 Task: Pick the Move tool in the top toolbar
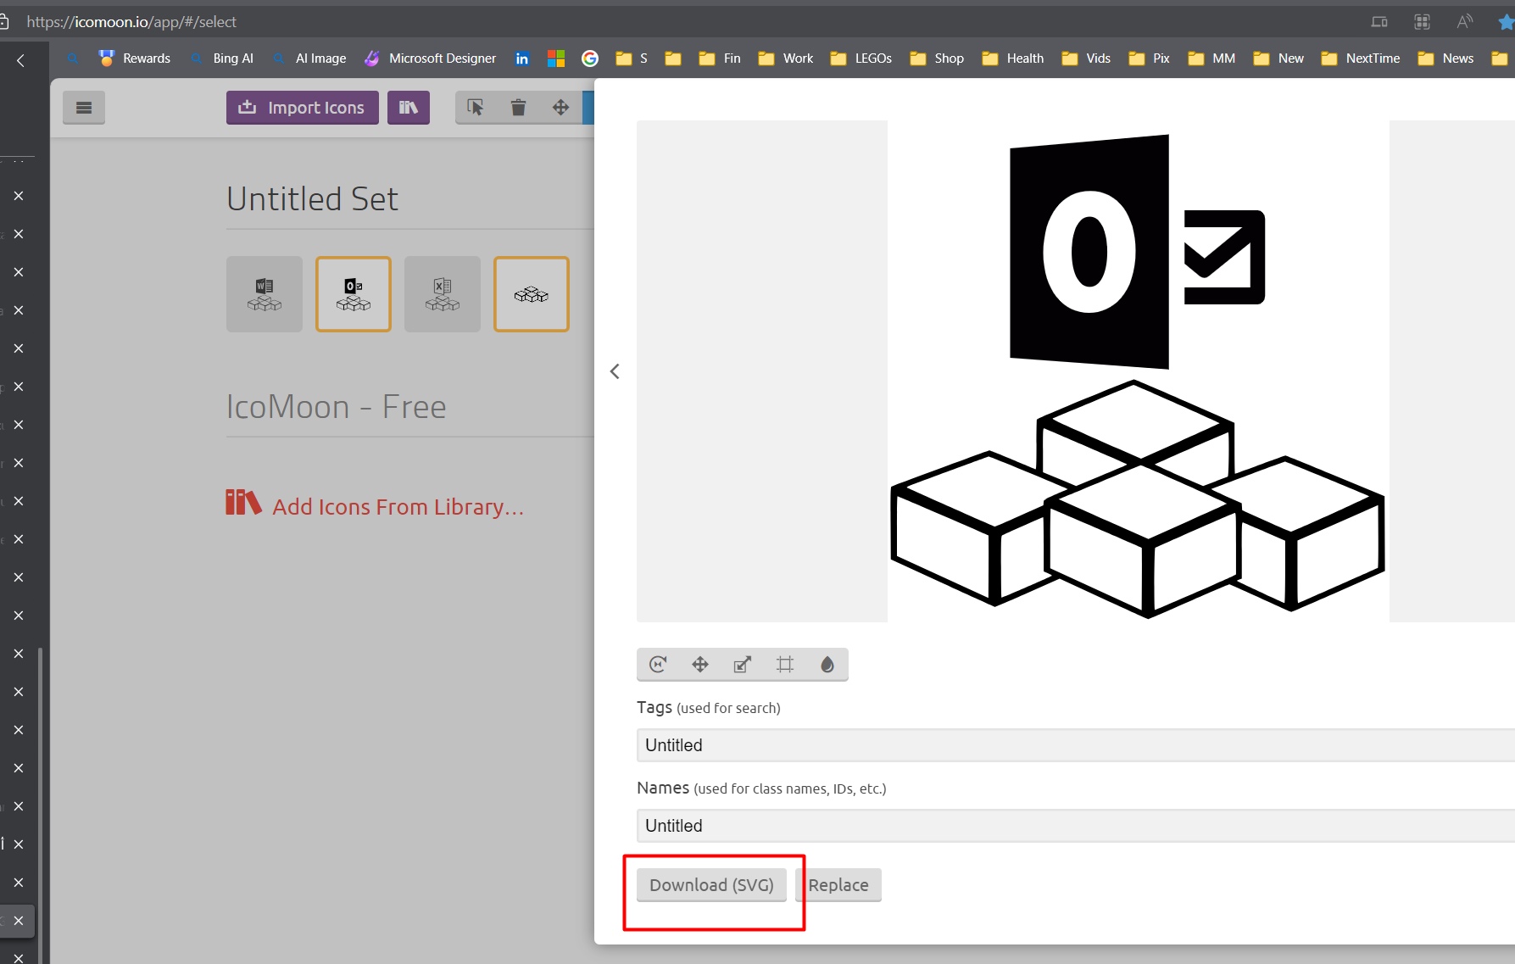point(560,108)
